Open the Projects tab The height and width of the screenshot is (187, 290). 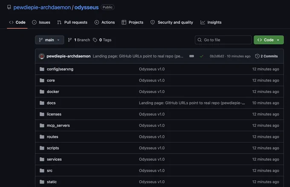133,22
